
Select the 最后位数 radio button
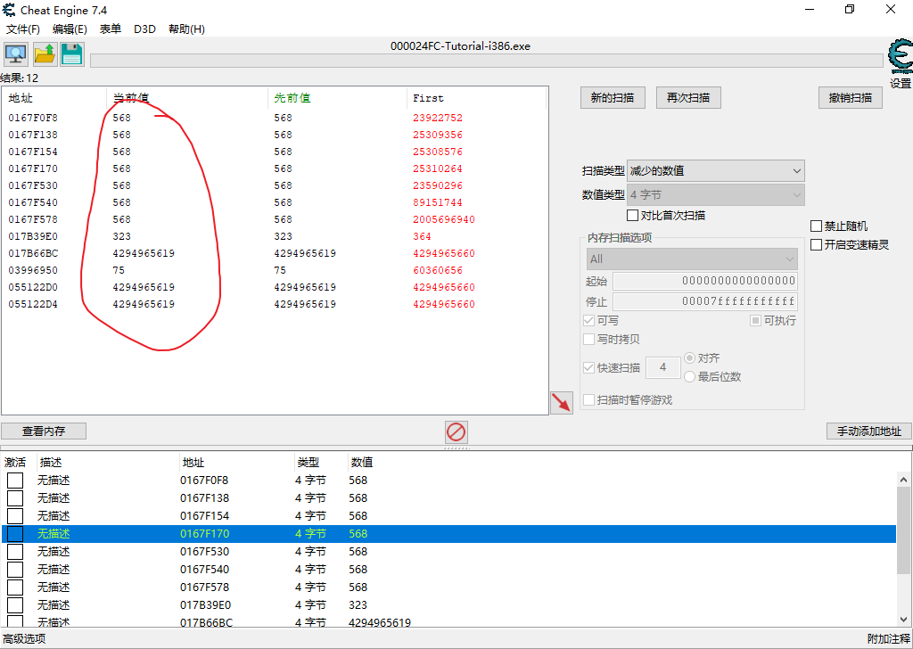coord(690,376)
